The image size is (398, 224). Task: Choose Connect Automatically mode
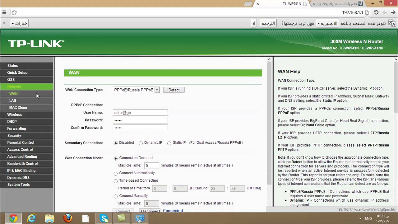[116, 174]
